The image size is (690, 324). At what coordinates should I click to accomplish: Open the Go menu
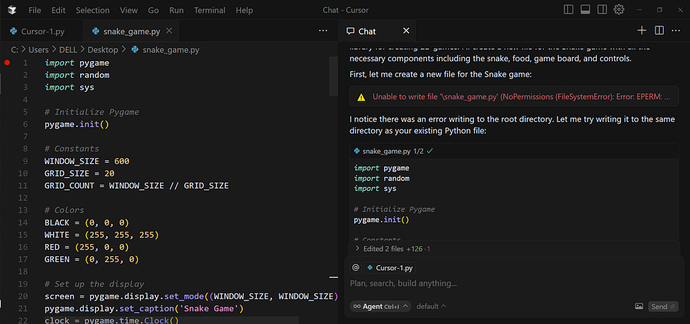pos(153,10)
